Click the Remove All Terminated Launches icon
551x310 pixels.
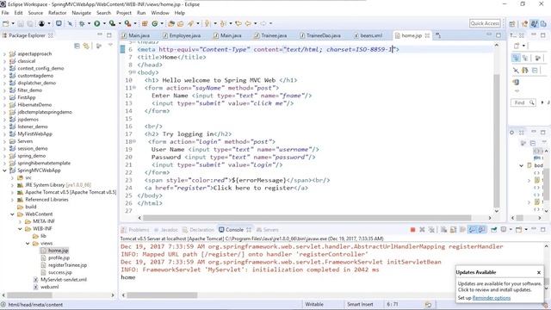431,230
